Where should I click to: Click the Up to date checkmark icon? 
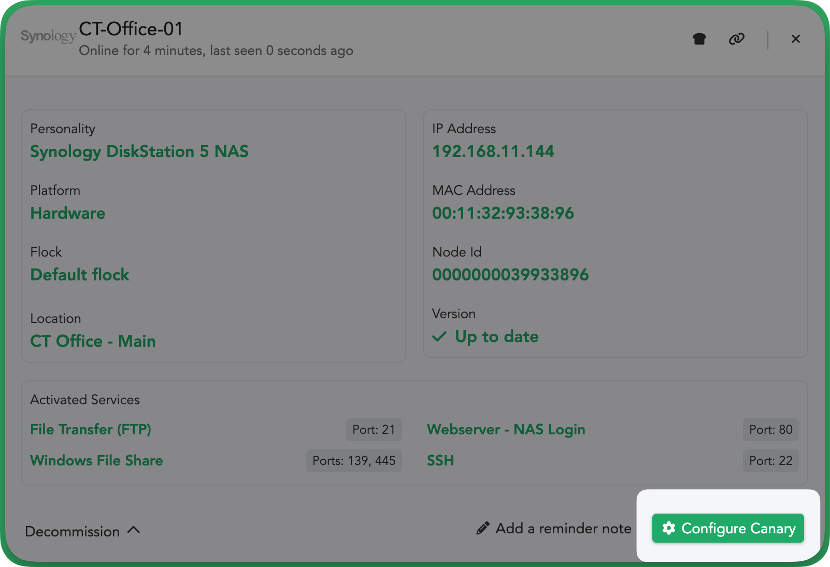coord(439,337)
